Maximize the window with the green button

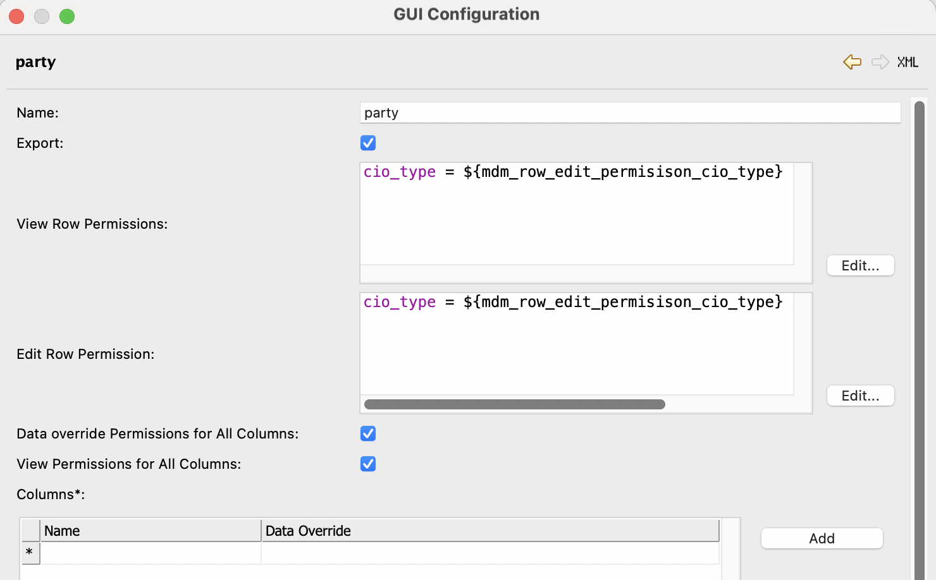click(67, 16)
